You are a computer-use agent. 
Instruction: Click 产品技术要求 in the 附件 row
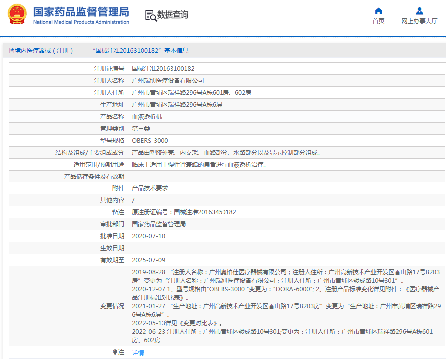150,188
